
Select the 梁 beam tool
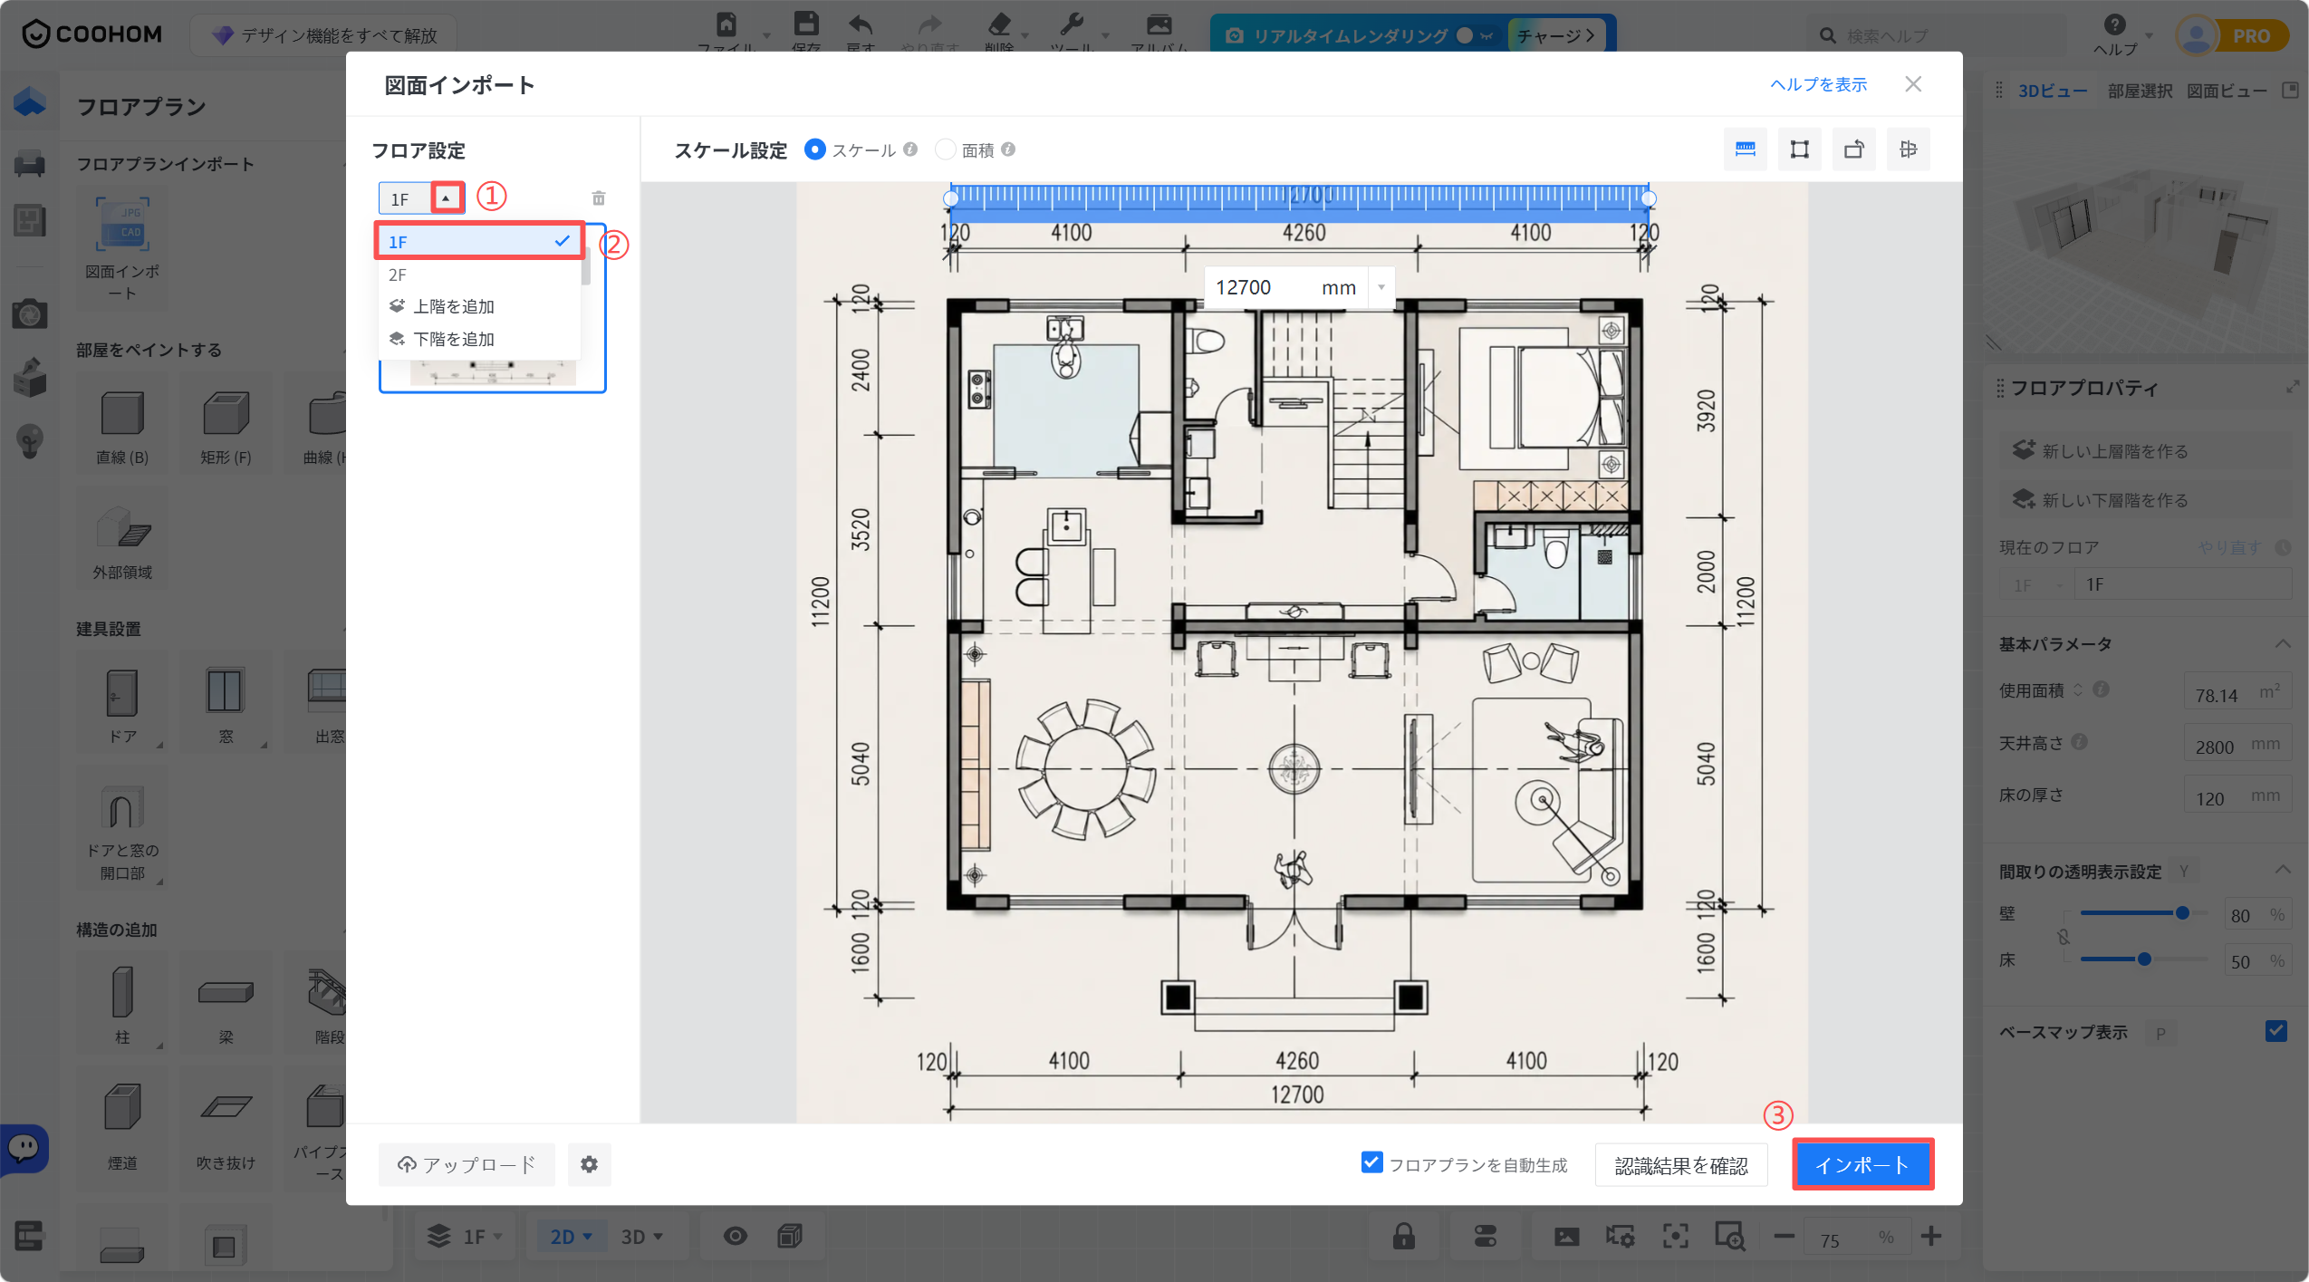[226, 1003]
